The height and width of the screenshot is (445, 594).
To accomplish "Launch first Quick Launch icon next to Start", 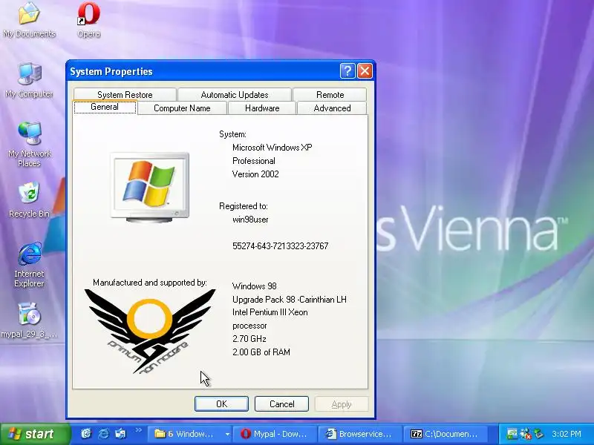I will pyautogui.click(x=86, y=434).
